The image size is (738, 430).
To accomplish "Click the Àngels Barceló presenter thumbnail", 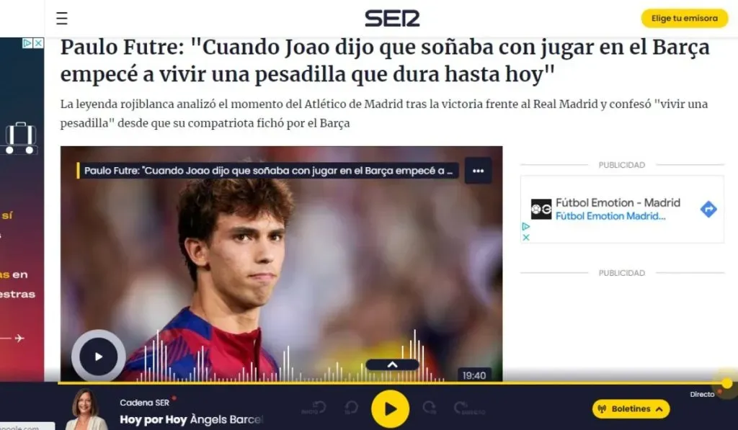I will 86,409.
